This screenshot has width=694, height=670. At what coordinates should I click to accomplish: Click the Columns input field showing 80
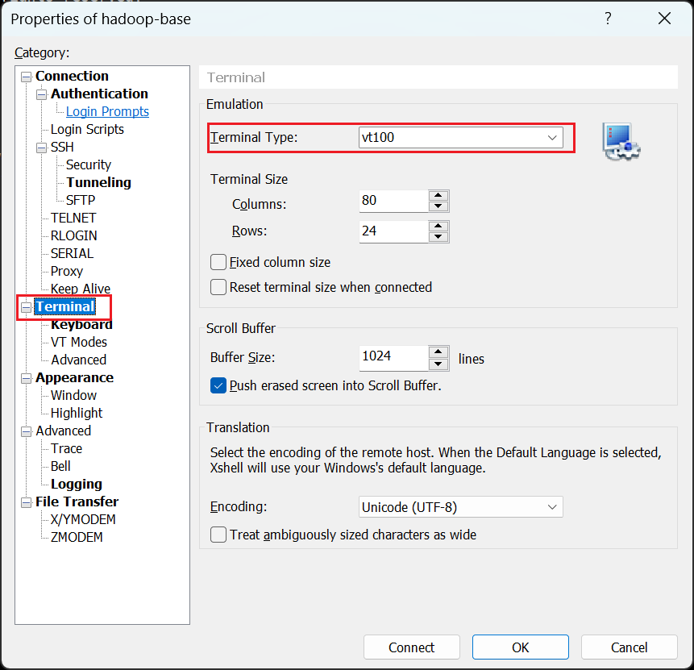click(x=393, y=201)
